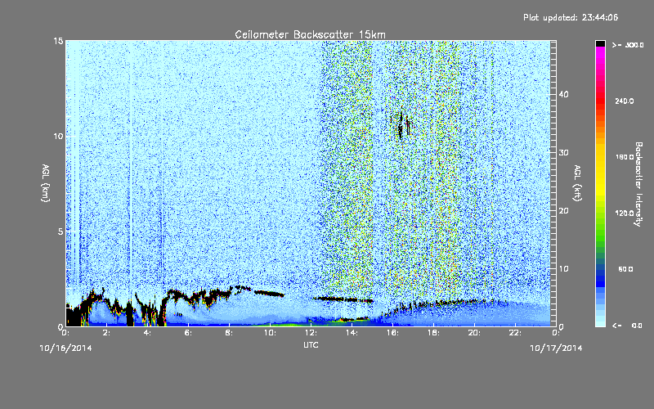Click the 15 km y-axis tick label
The image size is (654, 409).
click(x=58, y=41)
